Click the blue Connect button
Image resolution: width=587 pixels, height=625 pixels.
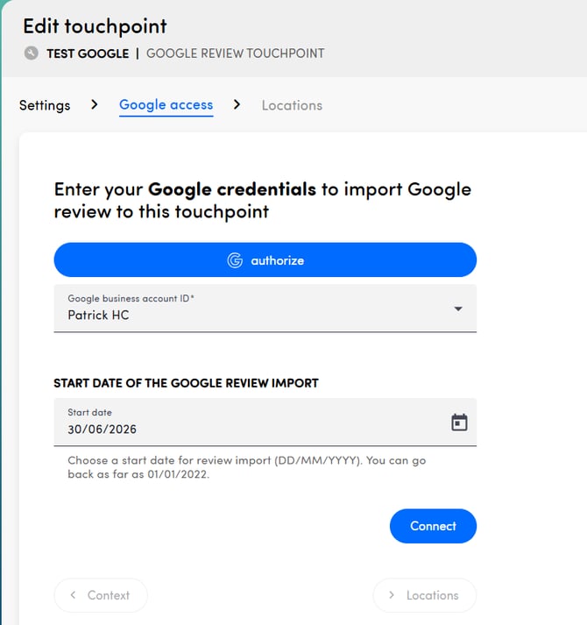(x=433, y=526)
